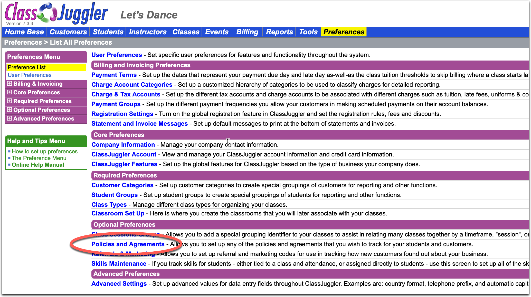This screenshot has width=531, height=297.
Task: Click the Payment Terms link
Action: (x=114, y=75)
